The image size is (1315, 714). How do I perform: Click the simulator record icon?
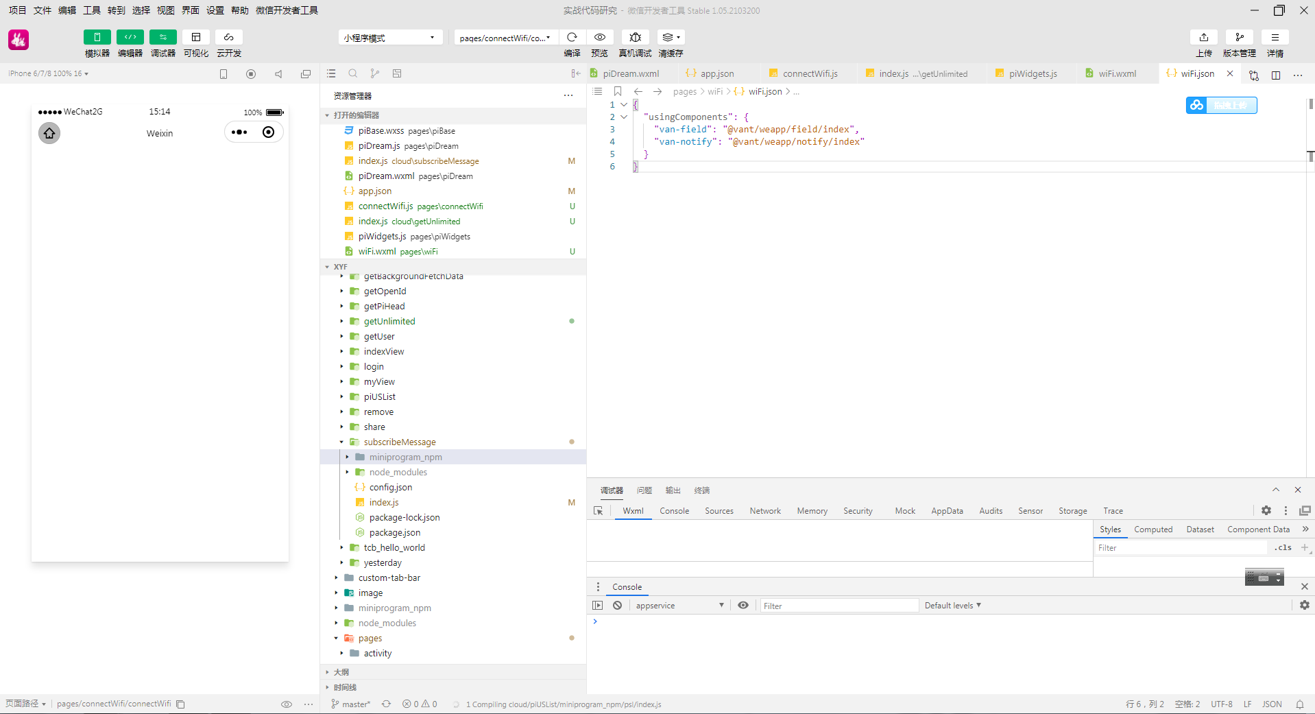pyautogui.click(x=251, y=74)
